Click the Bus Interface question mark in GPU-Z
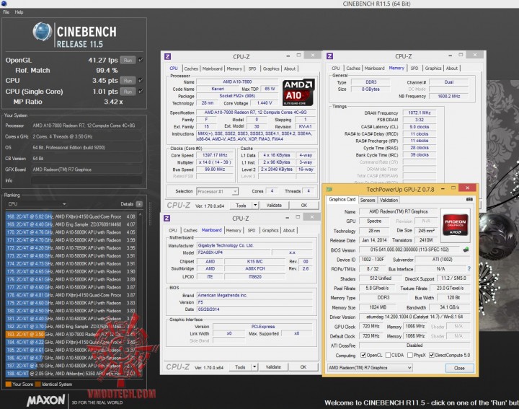 pos(469,269)
